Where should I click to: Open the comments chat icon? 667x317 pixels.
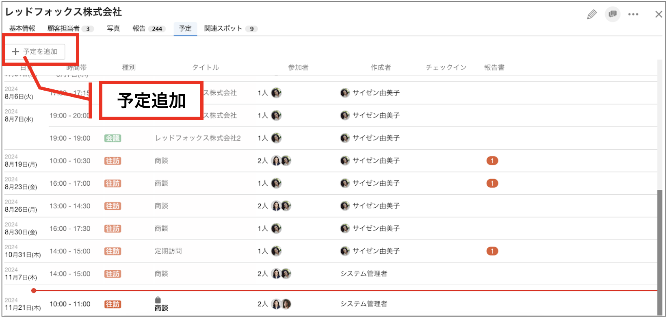(x=613, y=14)
